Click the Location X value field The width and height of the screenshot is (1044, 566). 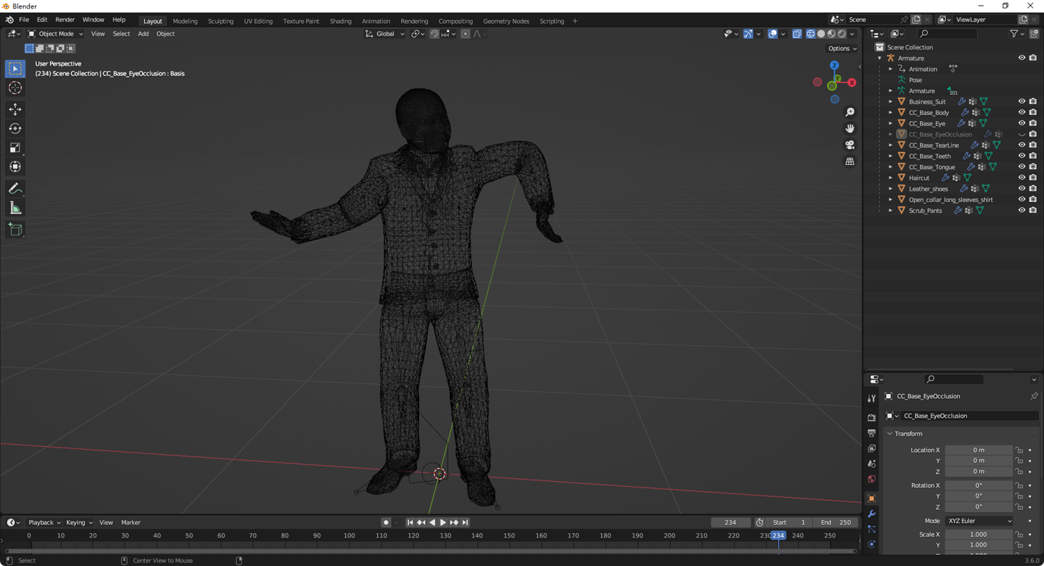tap(978, 450)
